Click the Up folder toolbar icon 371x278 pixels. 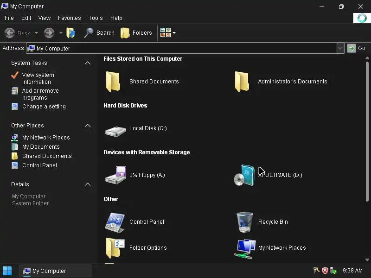[x=71, y=33]
